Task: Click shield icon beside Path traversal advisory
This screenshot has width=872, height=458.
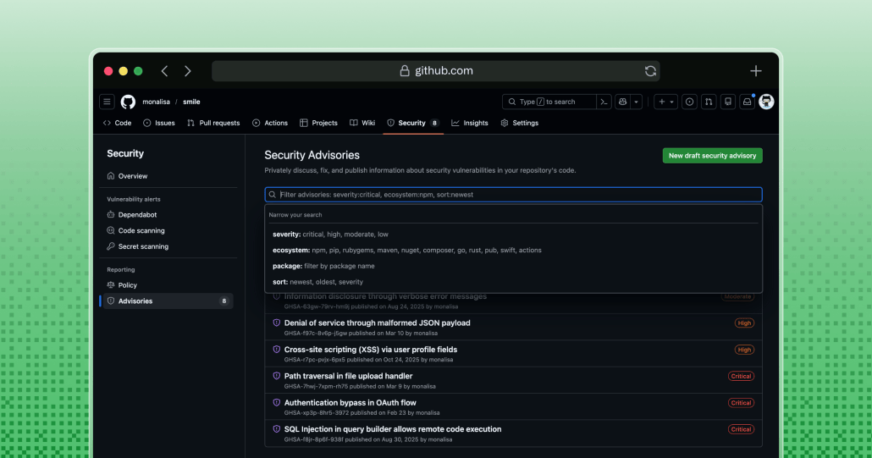Action: pyautogui.click(x=276, y=376)
